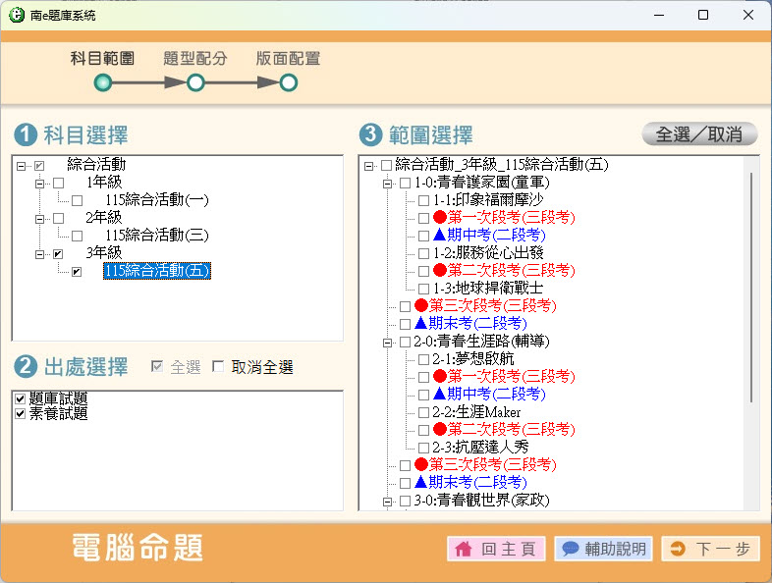This screenshot has width=772, height=583.
Task: Tick the 取消全選 checkbox
Action: (218, 366)
